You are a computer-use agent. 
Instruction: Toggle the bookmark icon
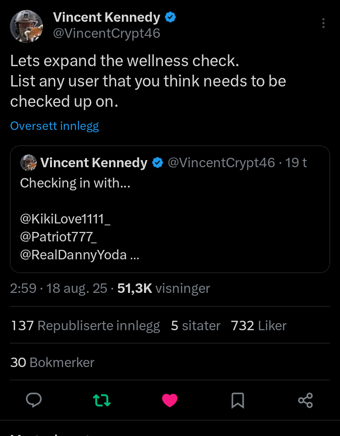238,401
